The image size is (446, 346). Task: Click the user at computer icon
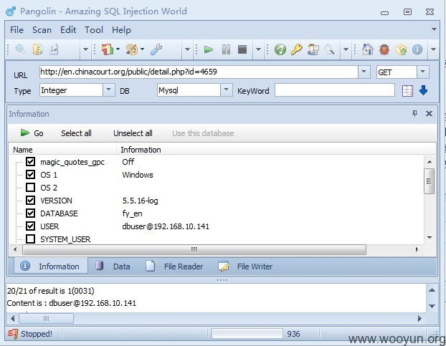313,49
